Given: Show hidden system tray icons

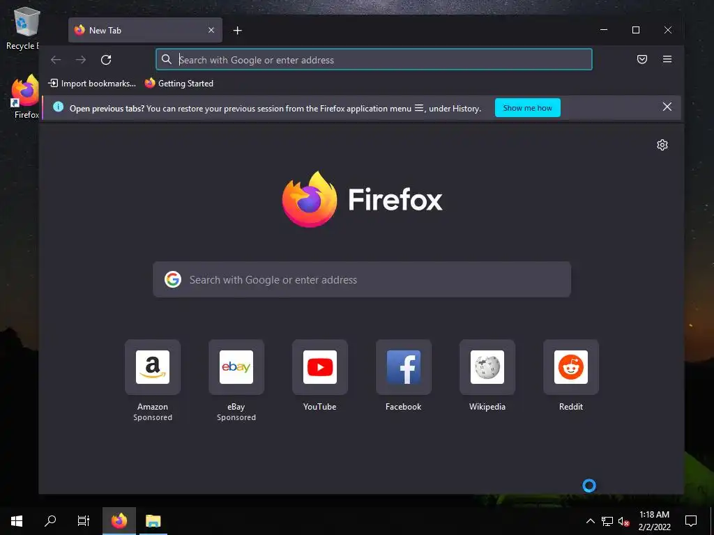Looking at the screenshot, I should 590,521.
